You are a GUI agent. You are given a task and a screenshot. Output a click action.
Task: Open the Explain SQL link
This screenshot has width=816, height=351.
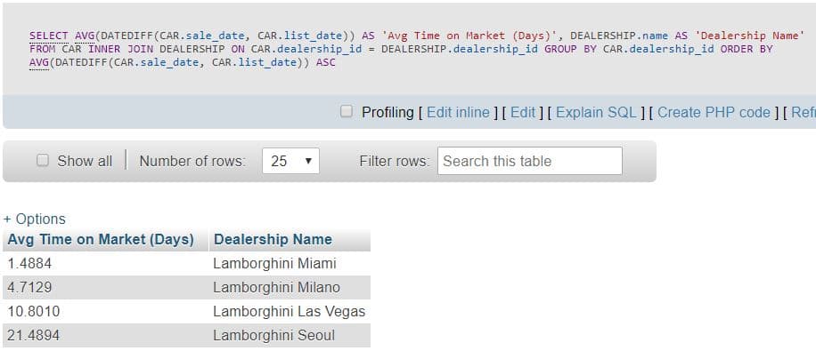click(x=596, y=113)
